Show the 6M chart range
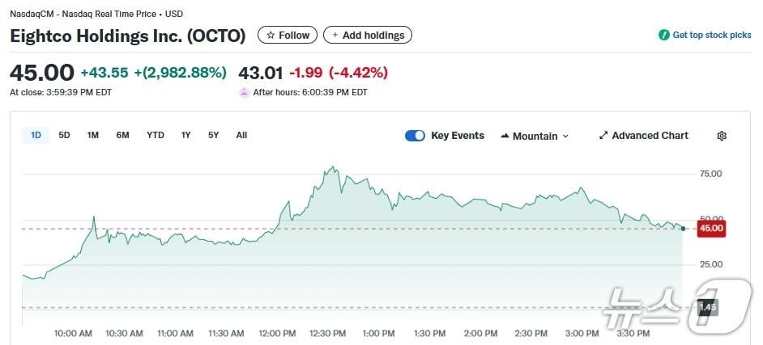 122,135
